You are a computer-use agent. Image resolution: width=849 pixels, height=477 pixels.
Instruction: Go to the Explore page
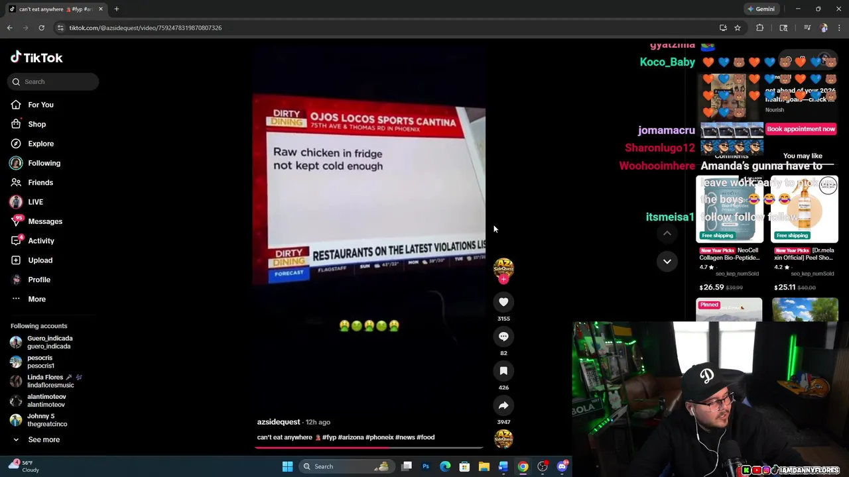click(x=40, y=144)
